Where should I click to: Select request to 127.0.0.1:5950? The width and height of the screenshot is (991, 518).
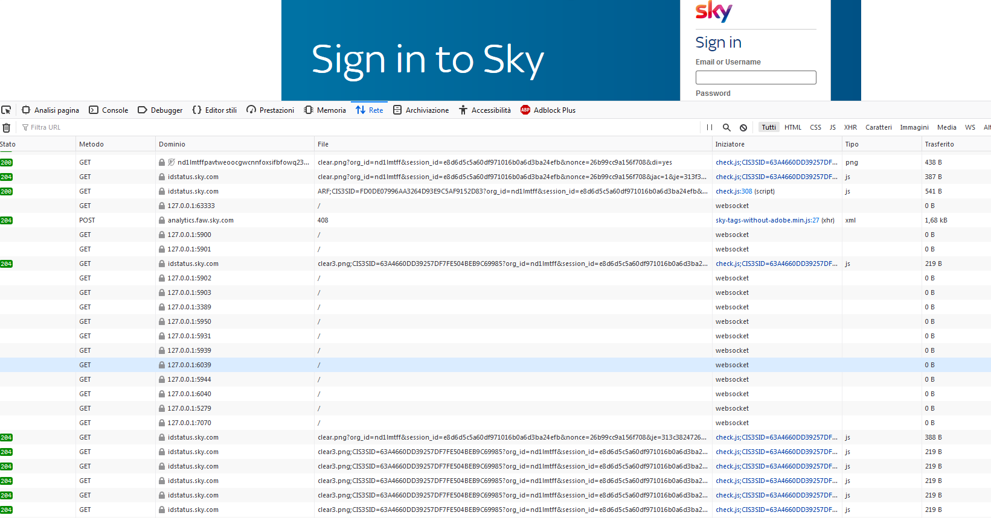(x=495, y=321)
